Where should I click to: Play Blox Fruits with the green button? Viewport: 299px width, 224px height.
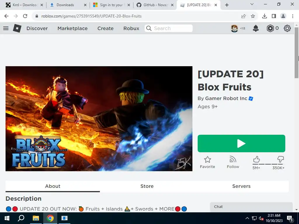[x=241, y=143]
